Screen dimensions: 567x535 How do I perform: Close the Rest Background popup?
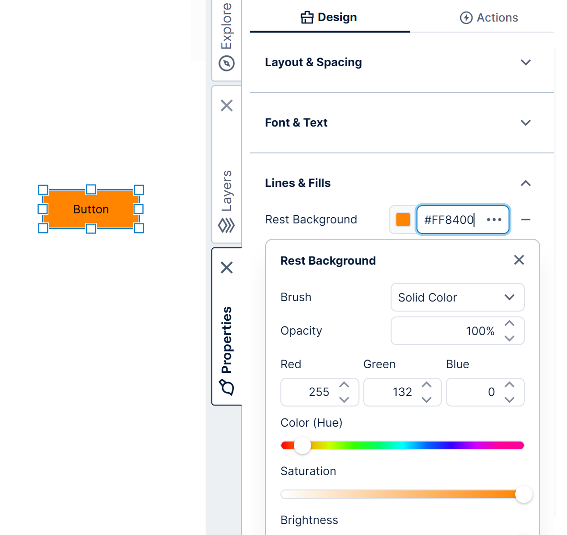pos(519,260)
